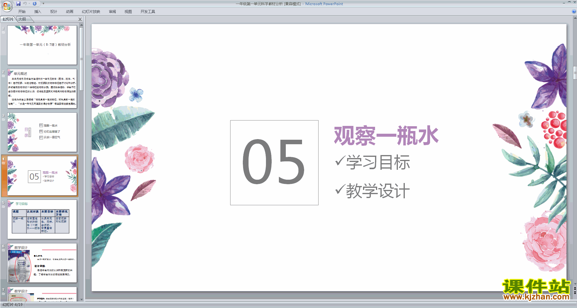Open the 开发工具 ribbon tab
The image size is (577, 308).
pyautogui.click(x=148, y=12)
